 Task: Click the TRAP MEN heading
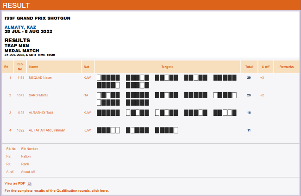click(17, 45)
